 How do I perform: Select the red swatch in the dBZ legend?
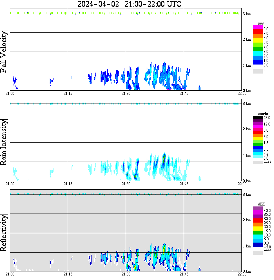[258, 221]
